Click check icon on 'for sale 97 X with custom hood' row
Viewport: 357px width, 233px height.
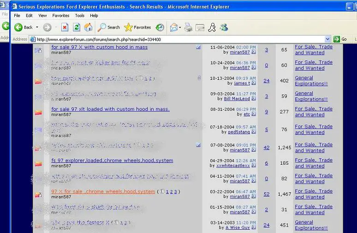198,47
